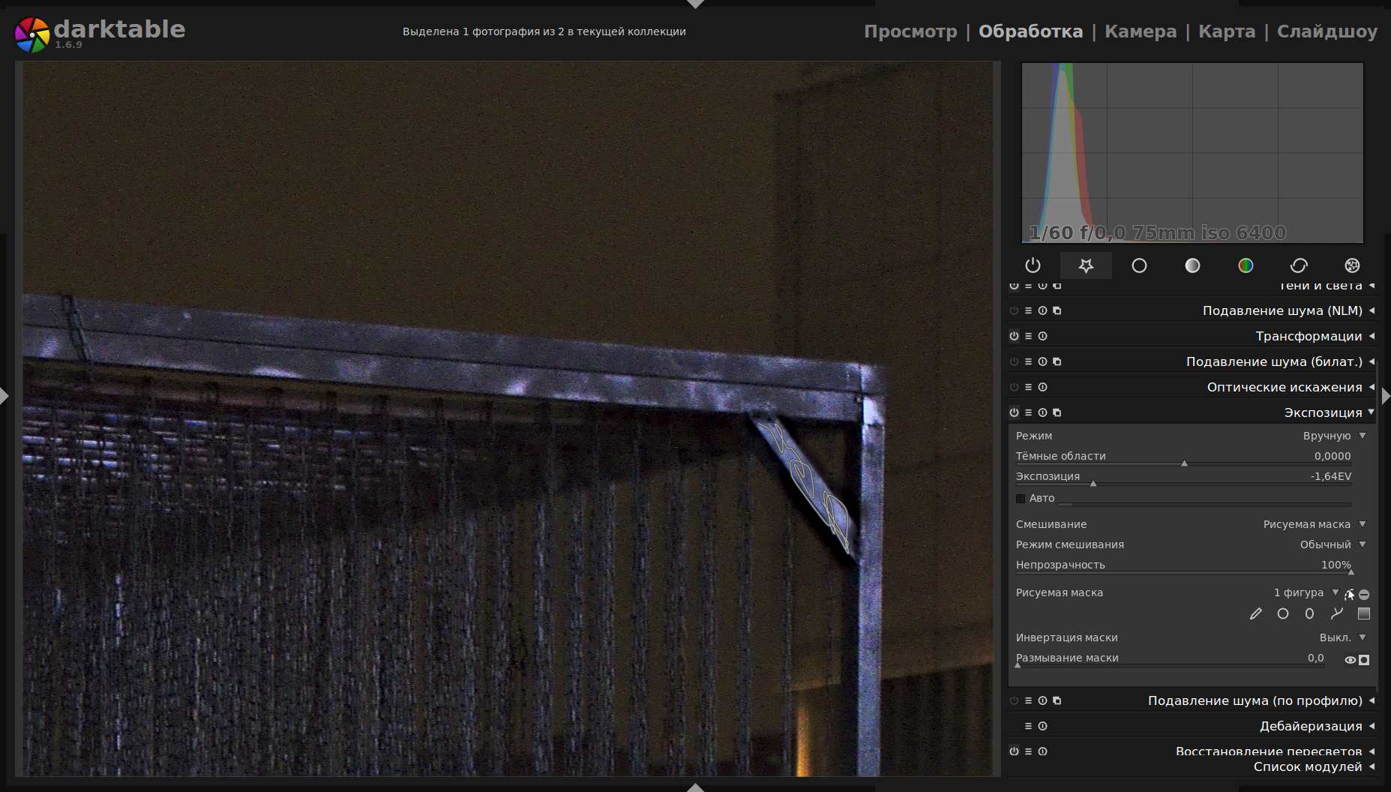Check the Авто exposure checkbox
1391x792 pixels.
[x=1021, y=499]
